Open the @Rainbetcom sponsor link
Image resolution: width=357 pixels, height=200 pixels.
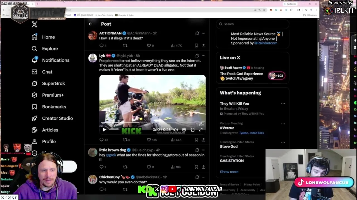point(266,43)
